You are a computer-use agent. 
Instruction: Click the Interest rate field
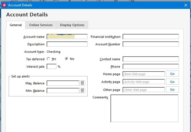(x=51, y=66)
